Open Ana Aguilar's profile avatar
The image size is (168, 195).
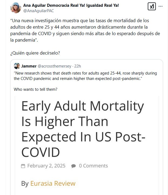pos(16,8)
